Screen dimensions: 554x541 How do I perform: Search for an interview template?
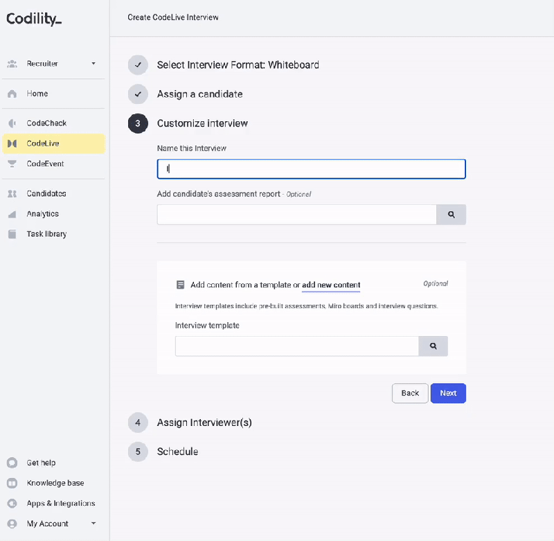pyautogui.click(x=433, y=345)
